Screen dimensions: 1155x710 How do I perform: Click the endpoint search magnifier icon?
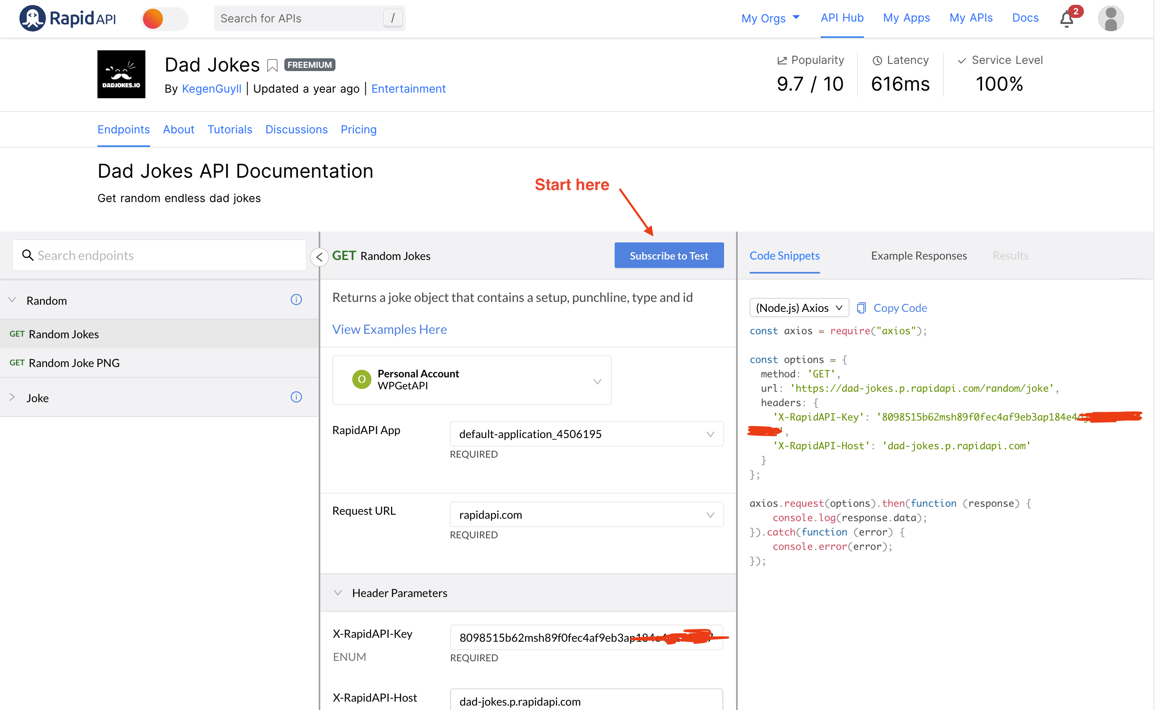tap(28, 255)
